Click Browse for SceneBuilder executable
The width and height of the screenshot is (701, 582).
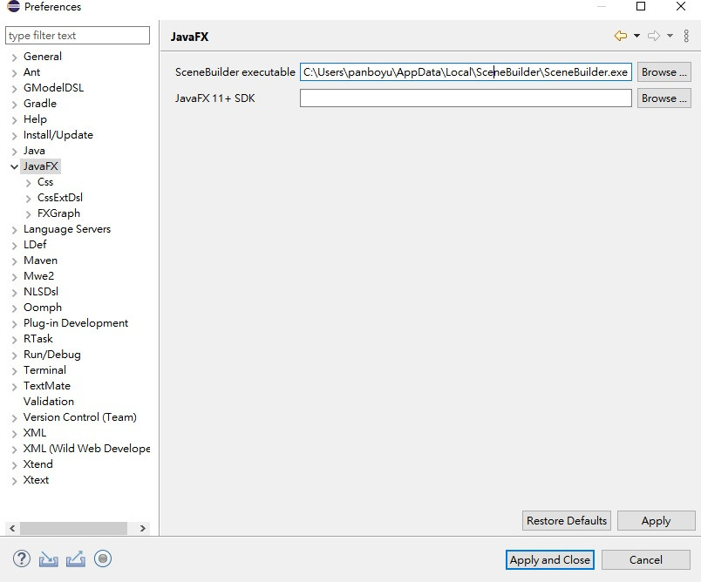click(664, 72)
